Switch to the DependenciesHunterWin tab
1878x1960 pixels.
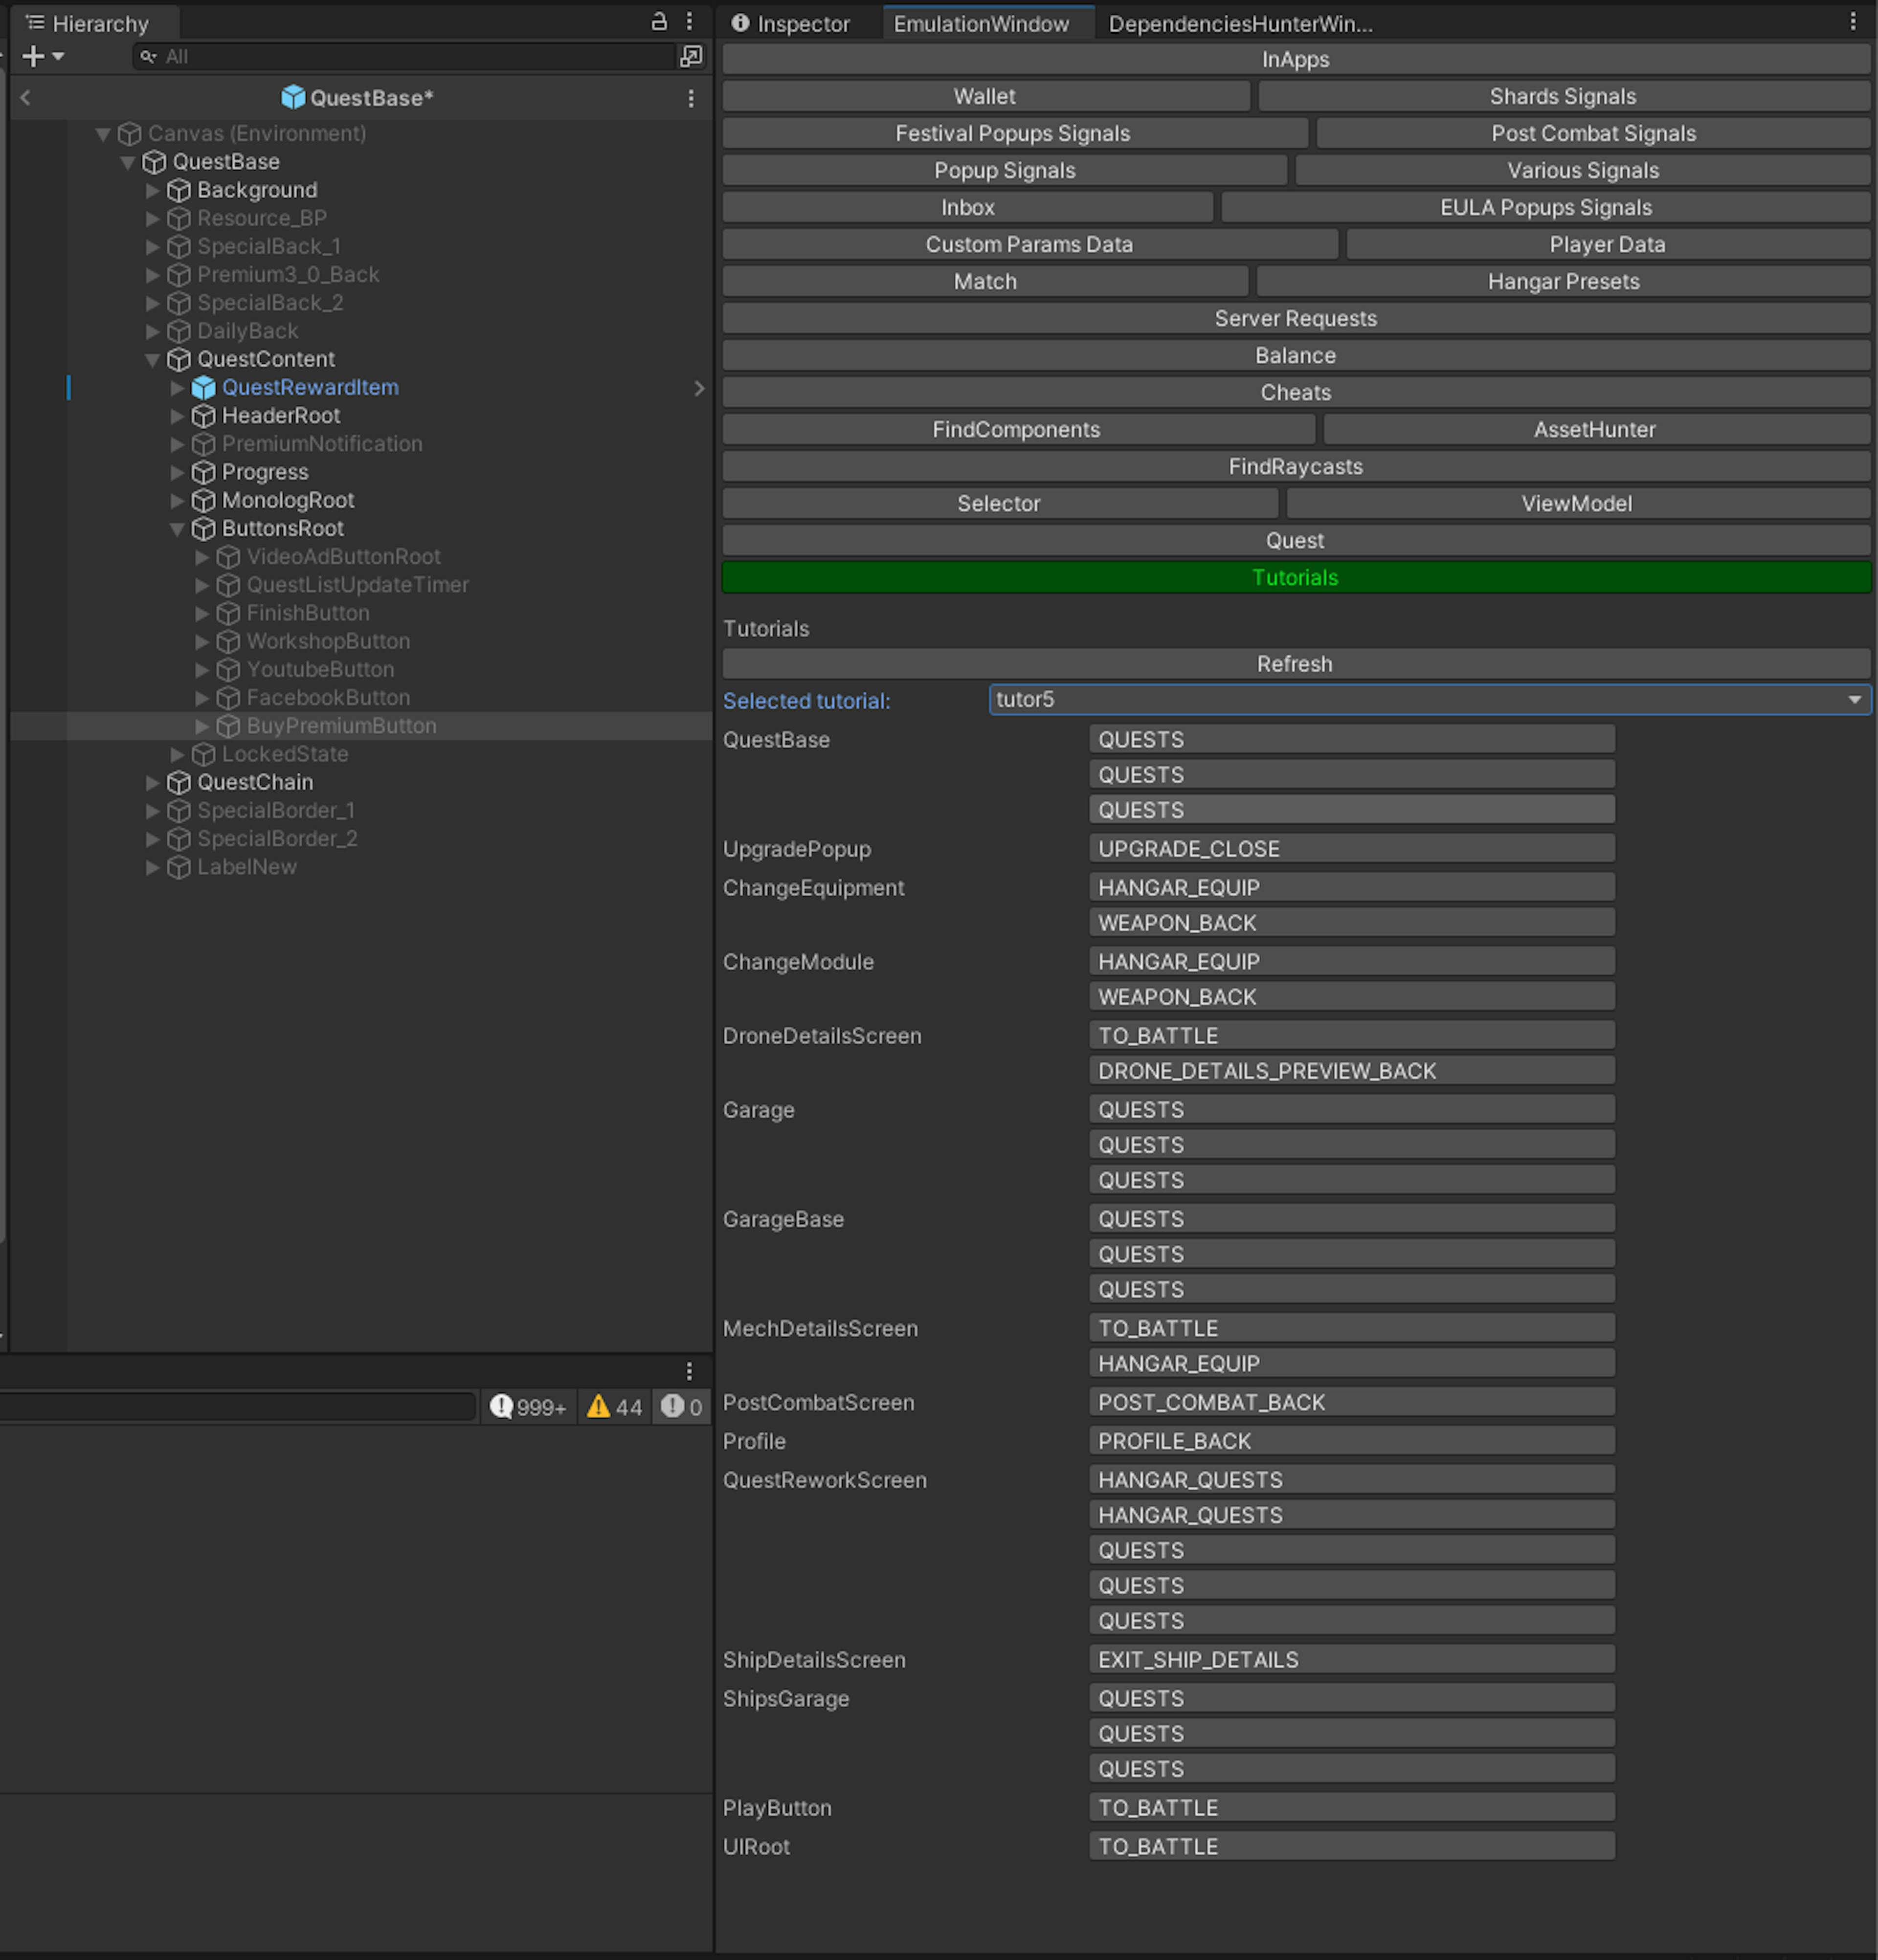pos(1240,24)
